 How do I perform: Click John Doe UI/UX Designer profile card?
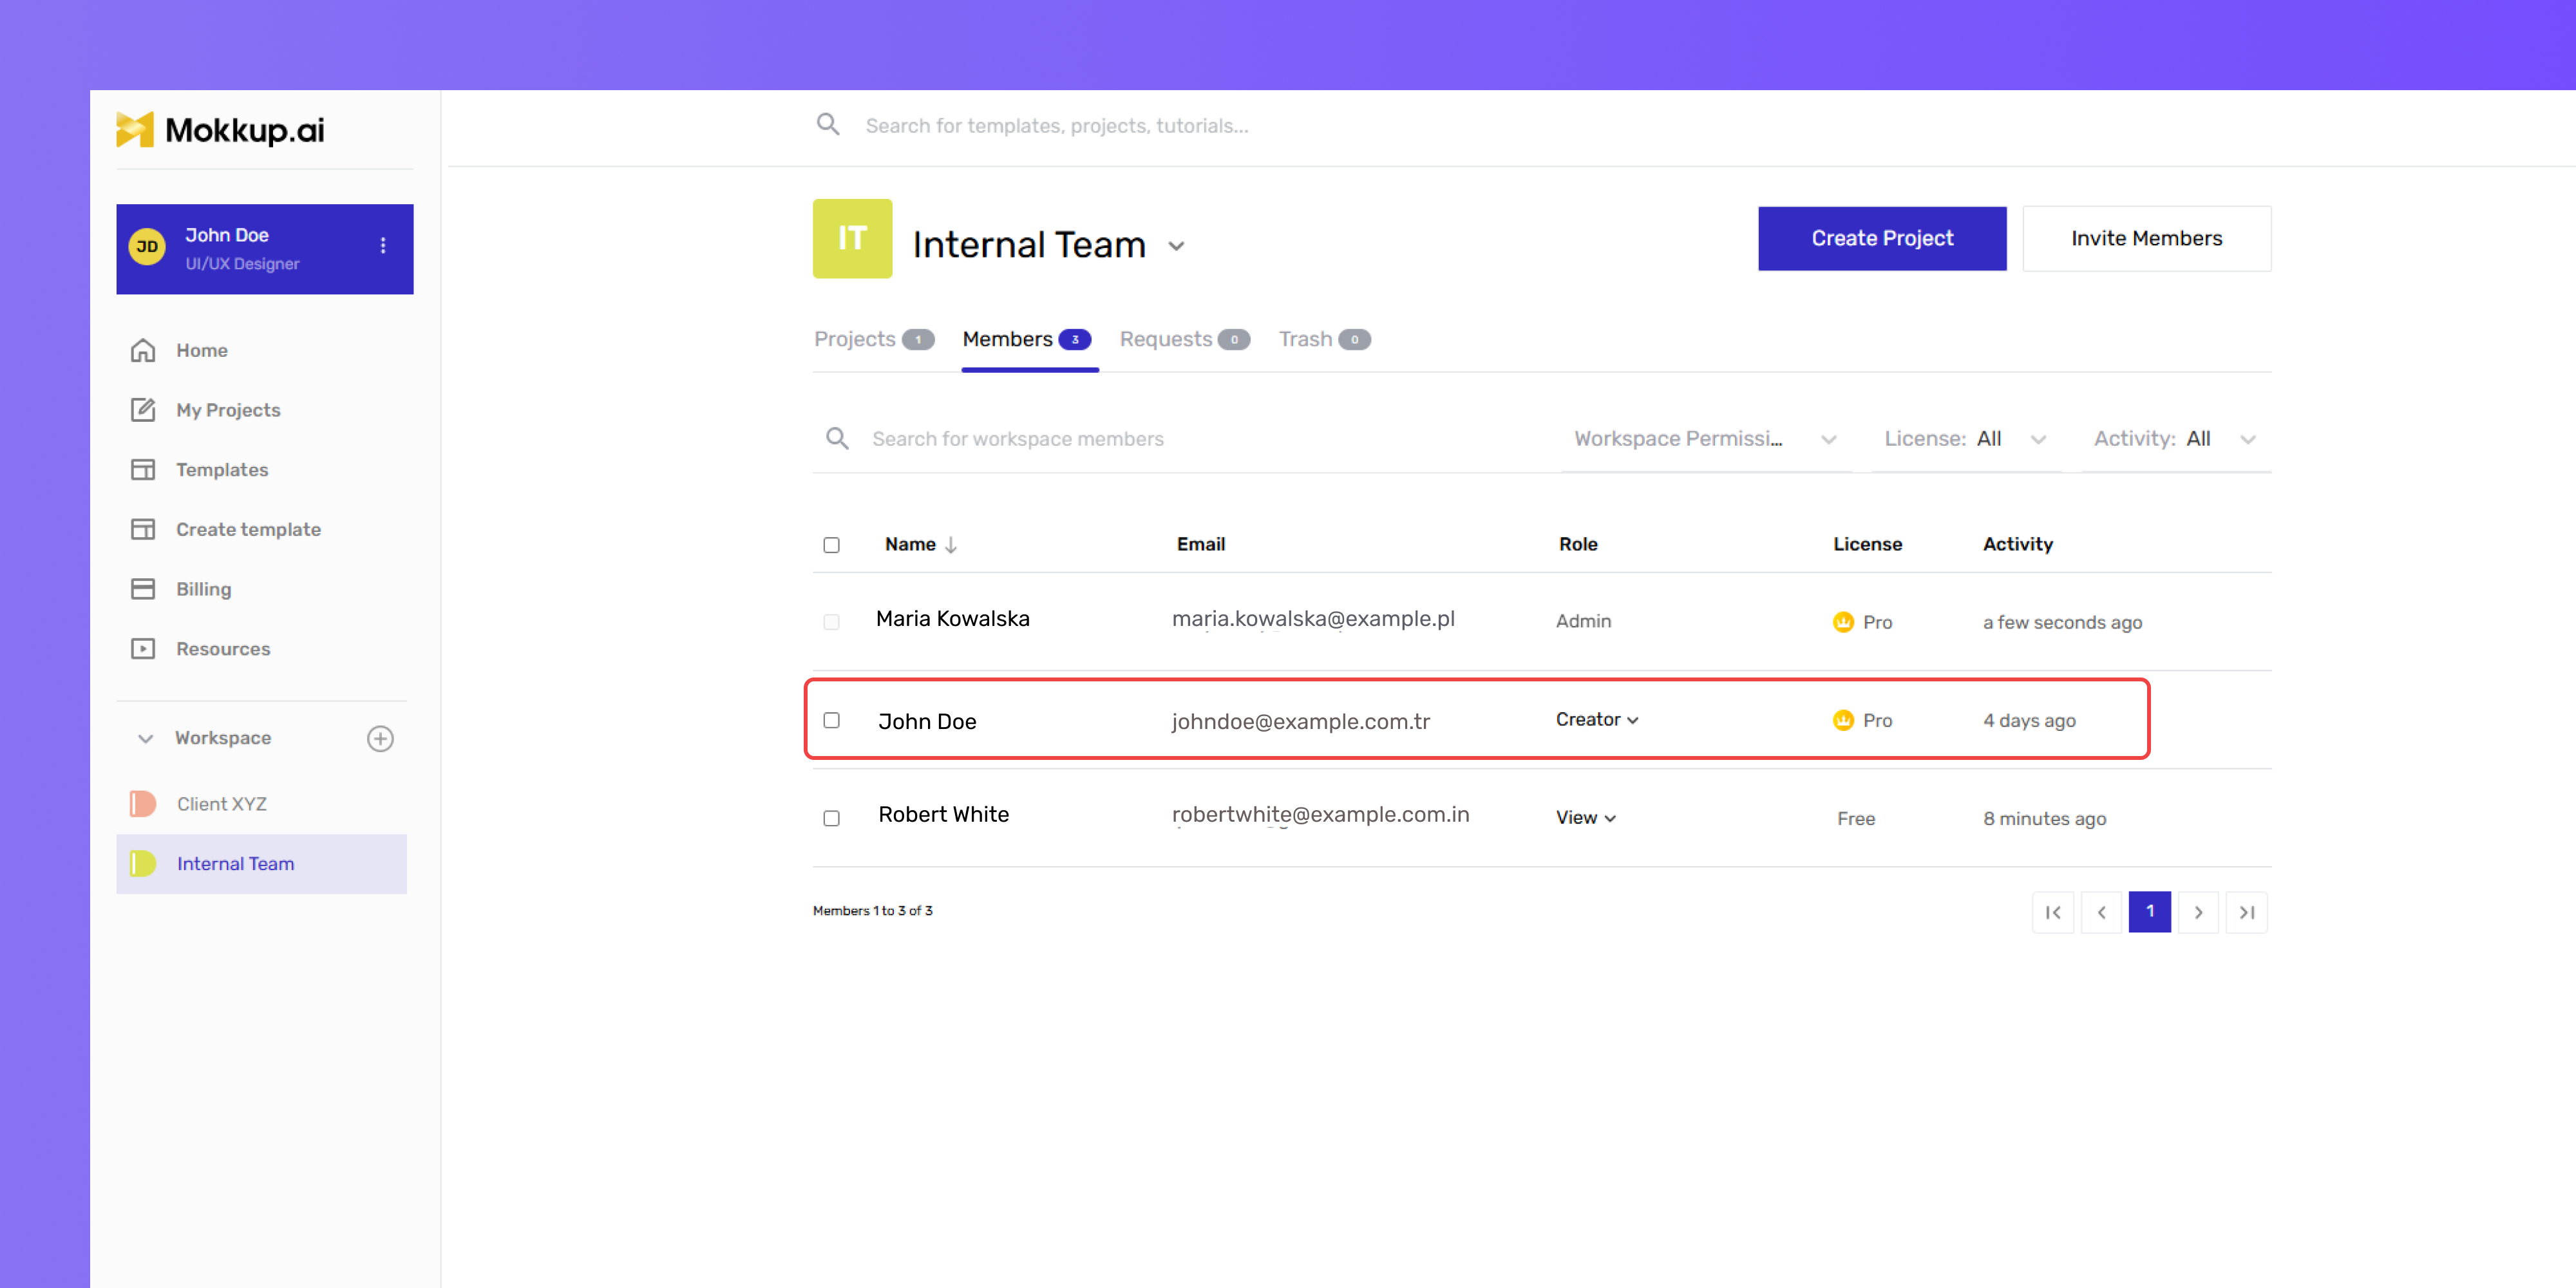[x=265, y=249]
